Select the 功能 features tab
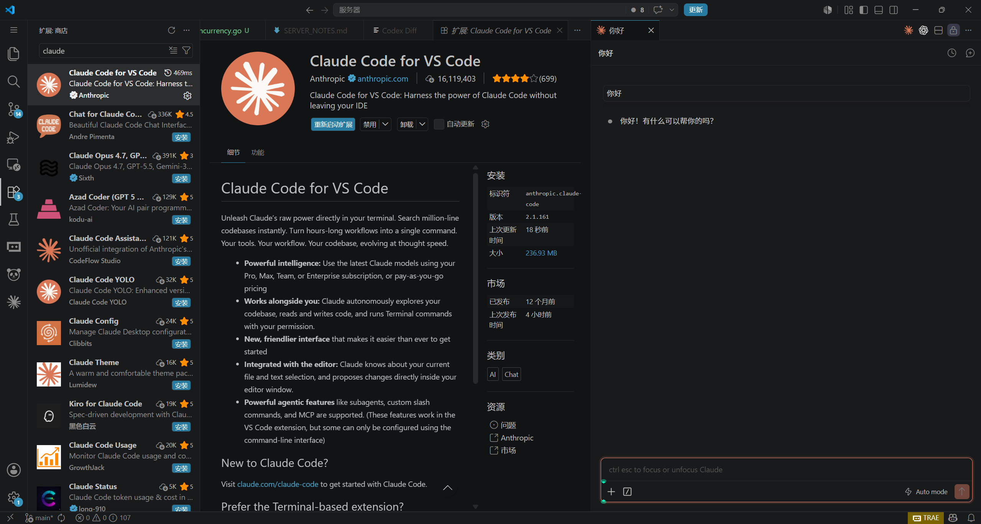 tap(258, 152)
